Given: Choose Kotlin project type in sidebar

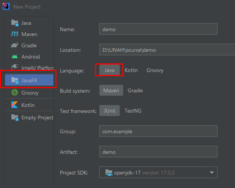Looking at the screenshot, I should (x=29, y=105).
